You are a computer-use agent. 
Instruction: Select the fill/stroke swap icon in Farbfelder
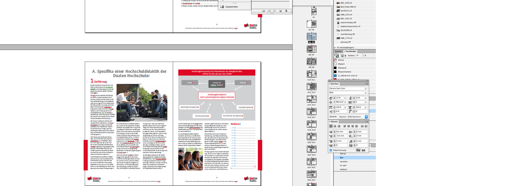(337, 55)
